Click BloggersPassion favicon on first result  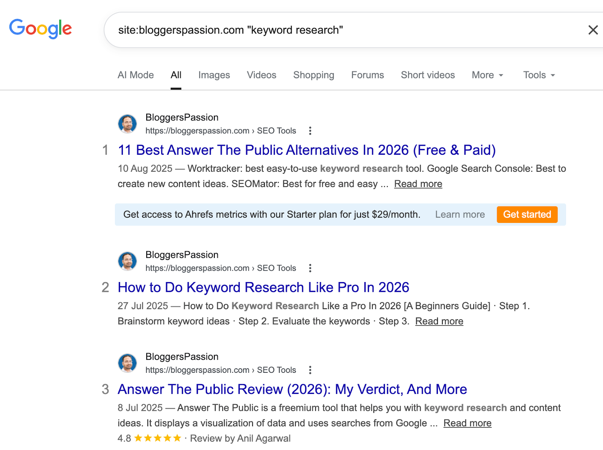[x=127, y=124]
